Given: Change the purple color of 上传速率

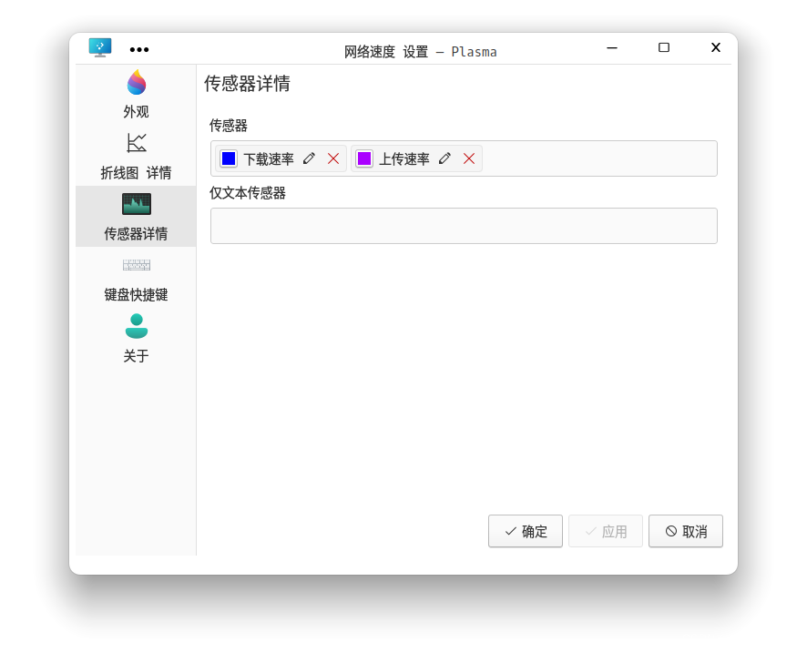Looking at the screenshot, I should [x=364, y=158].
